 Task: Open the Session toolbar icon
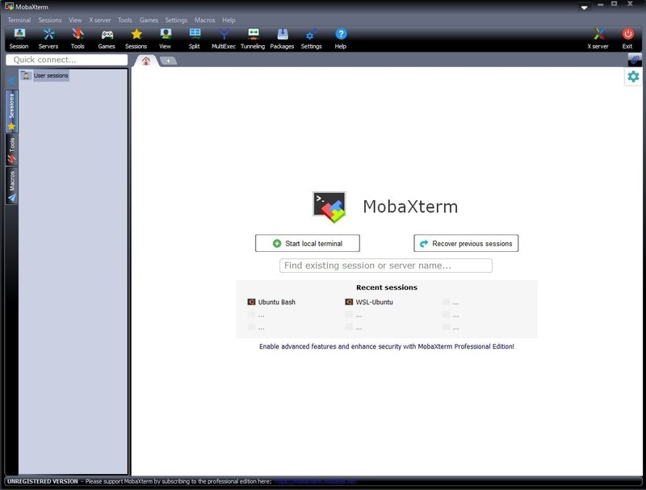[x=19, y=39]
